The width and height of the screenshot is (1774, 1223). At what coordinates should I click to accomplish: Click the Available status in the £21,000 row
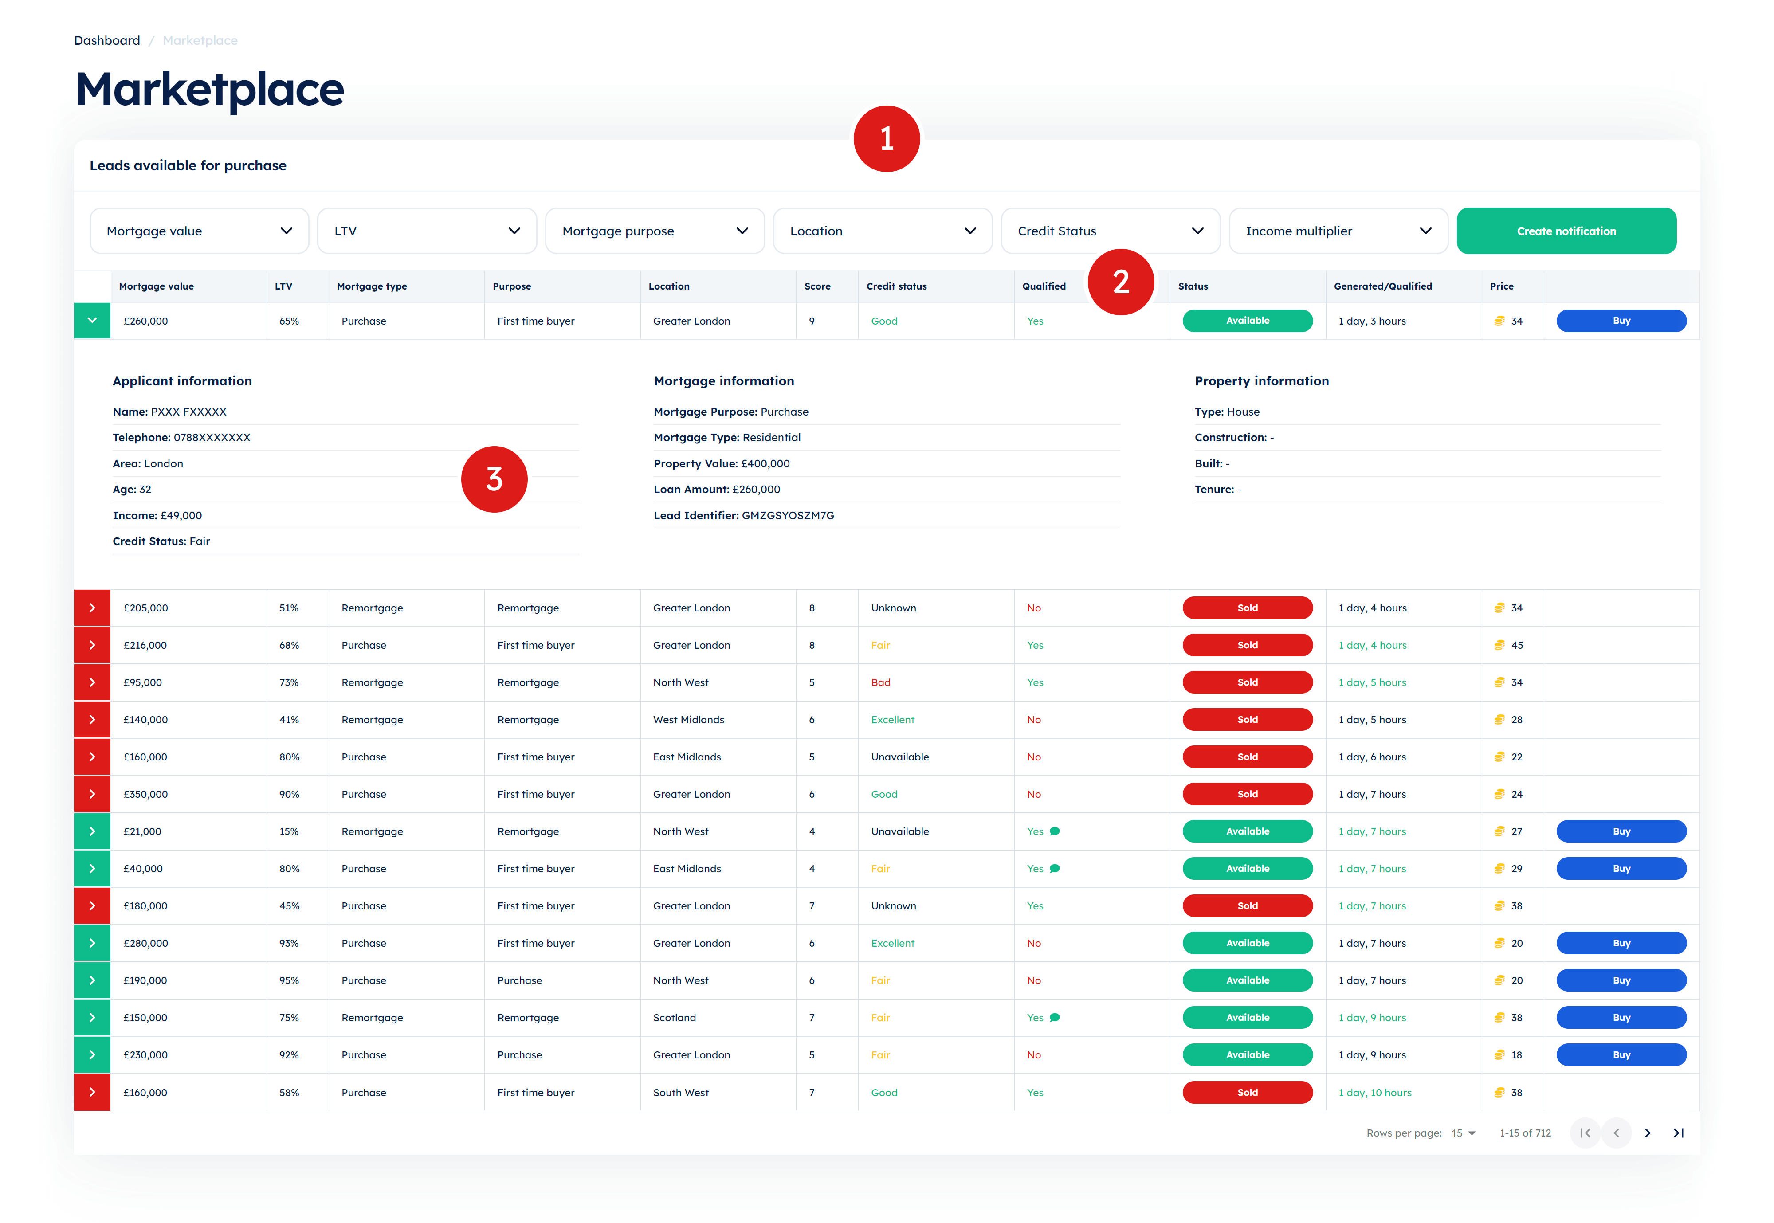click(x=1248, y=831)
